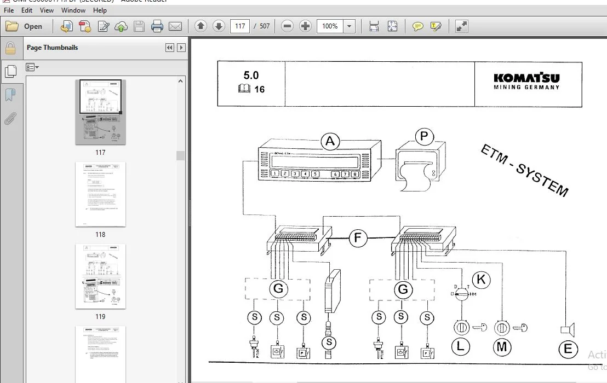Screen dimensions: 607x383
Task: Click the KOMATSU MINING GERMANY logo
Action: [526, 81]
